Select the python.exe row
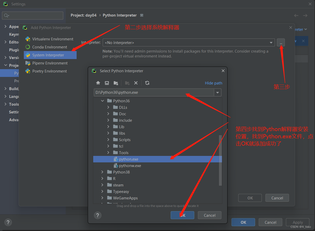Screen dimensions: 315x231 click(x=157, y=159)
